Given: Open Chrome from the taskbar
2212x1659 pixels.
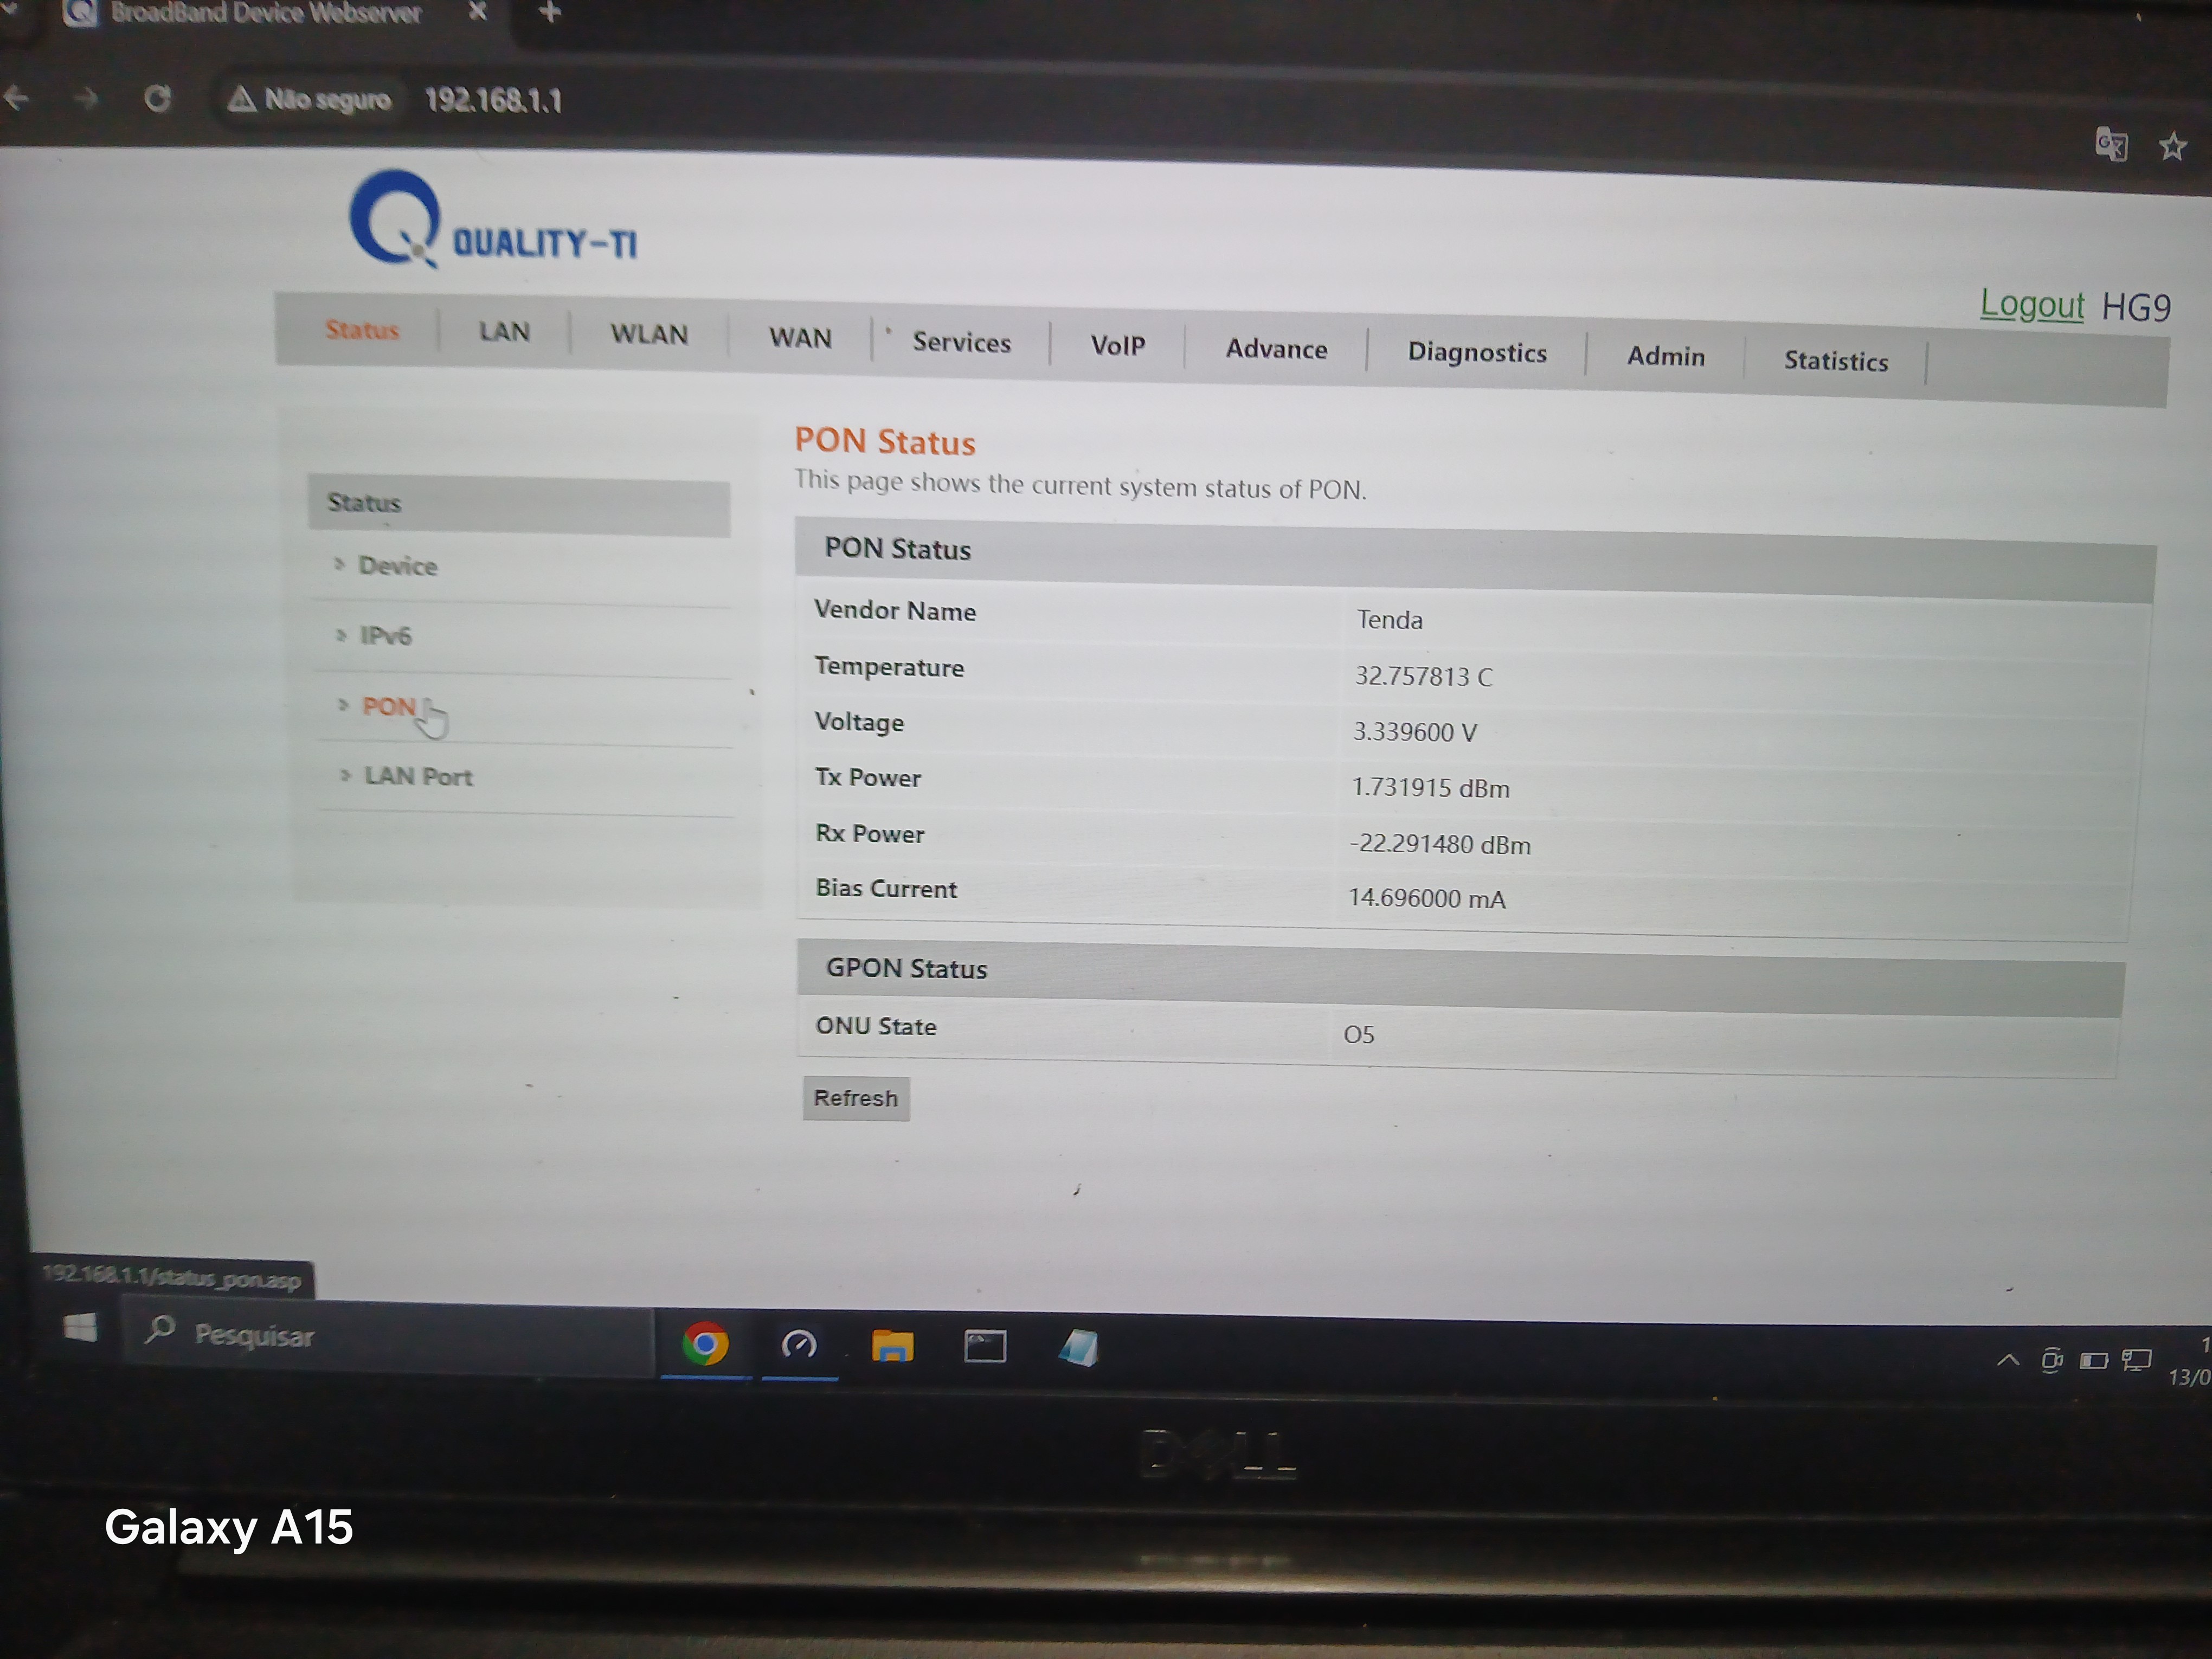Looking at the screenshot, I should coord(705,1344).
